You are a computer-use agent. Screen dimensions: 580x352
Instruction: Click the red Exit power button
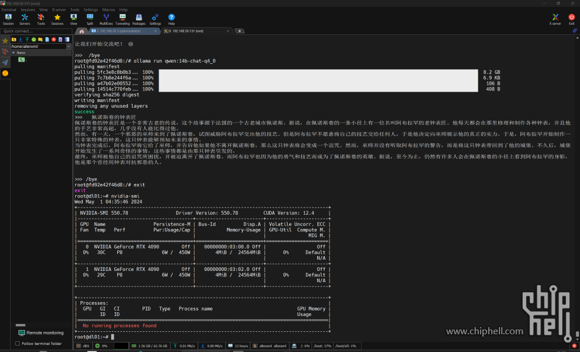[572, 19]
